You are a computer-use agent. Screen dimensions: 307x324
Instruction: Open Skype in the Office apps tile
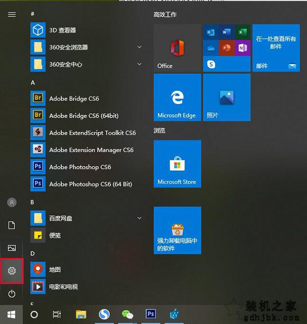click(211, 64)
